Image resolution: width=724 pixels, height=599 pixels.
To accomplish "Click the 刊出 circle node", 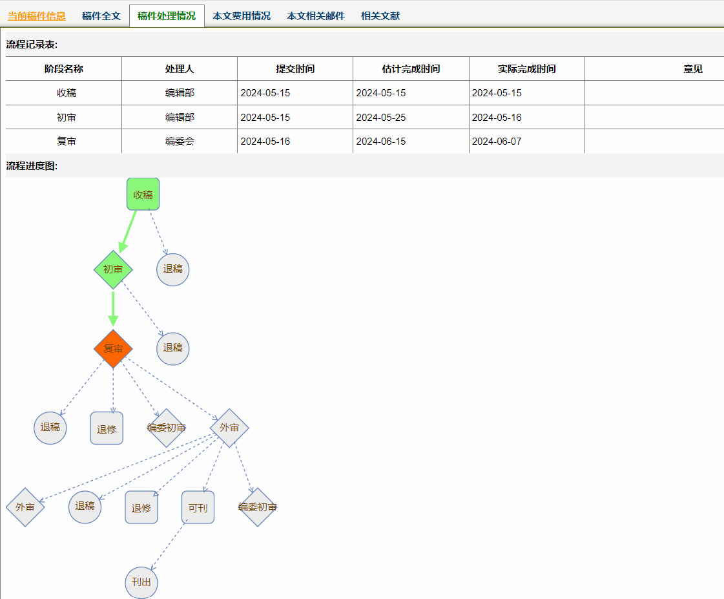I will point(141,582).
